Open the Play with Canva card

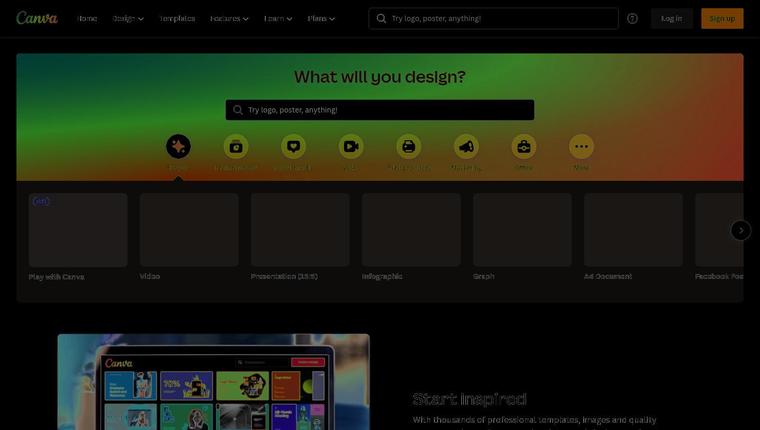[78, 230]
